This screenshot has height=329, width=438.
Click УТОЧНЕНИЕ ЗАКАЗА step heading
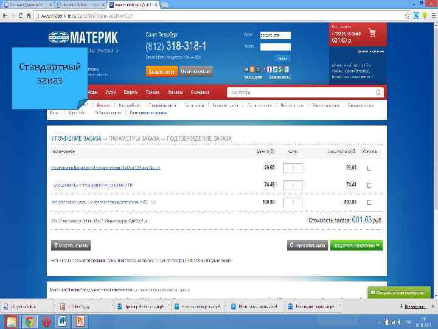[x=76, y=138]
